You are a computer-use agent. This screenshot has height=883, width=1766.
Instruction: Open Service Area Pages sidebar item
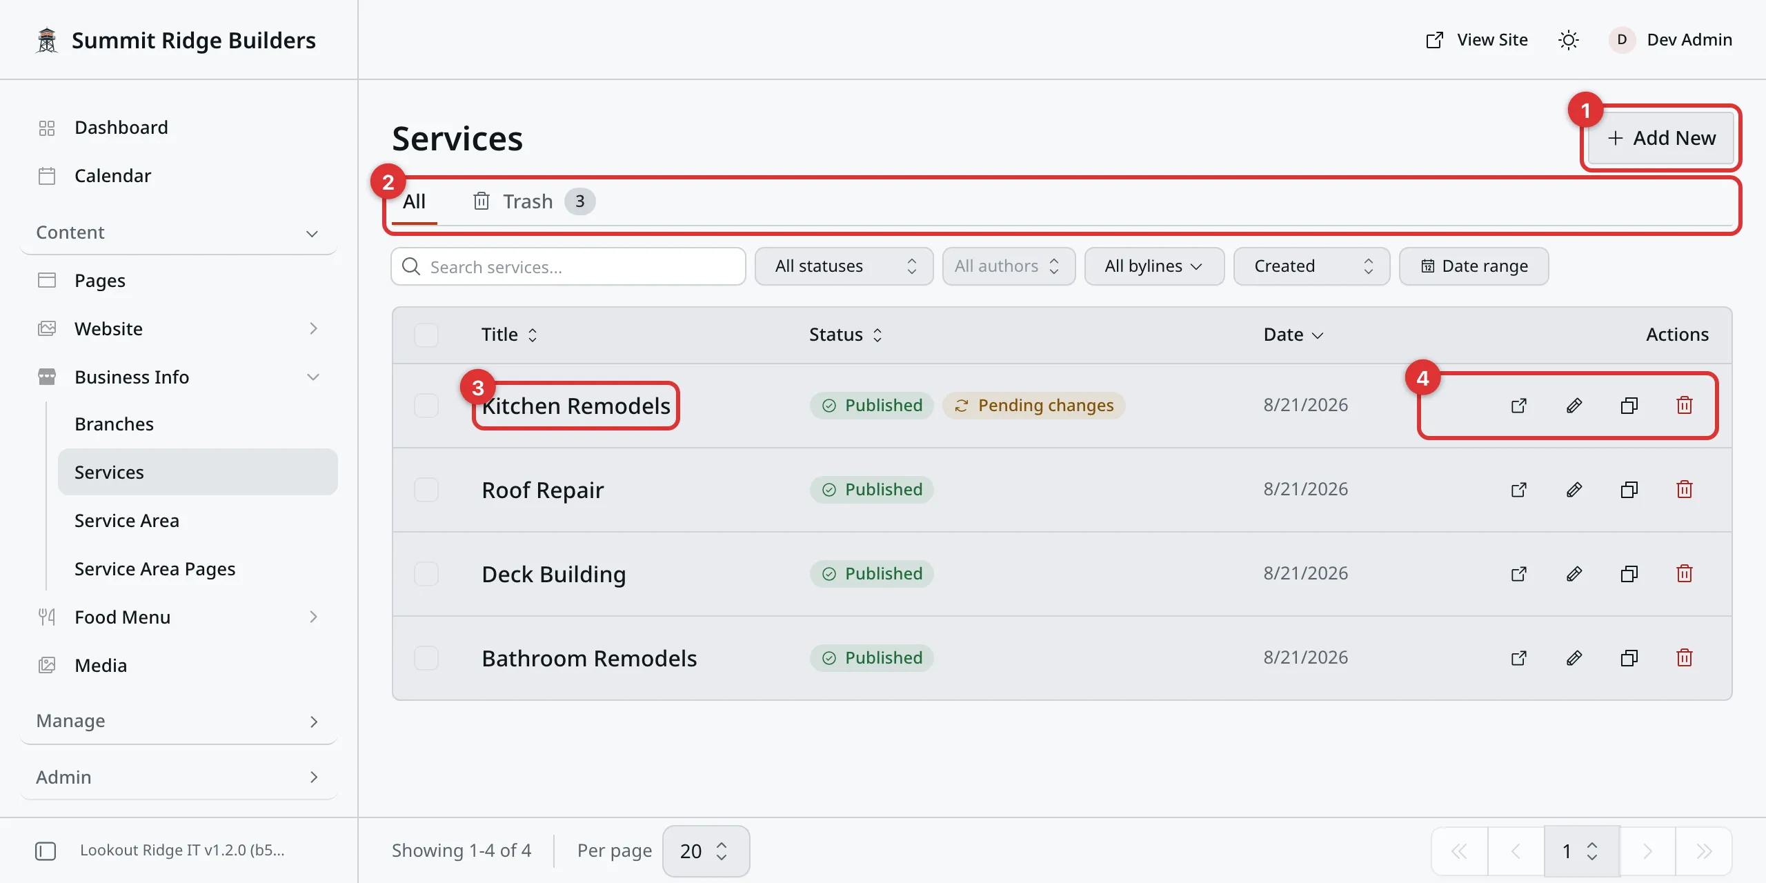point(197,569)
